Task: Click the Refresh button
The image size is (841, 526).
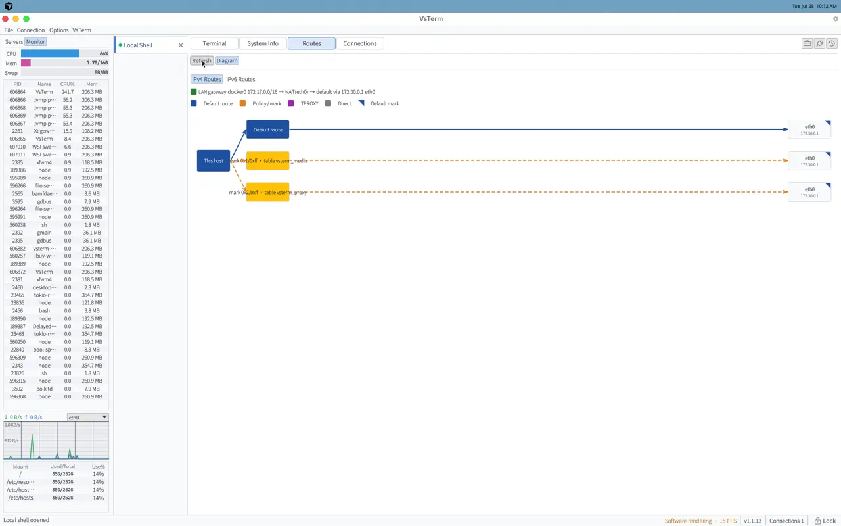Action: 202,60
